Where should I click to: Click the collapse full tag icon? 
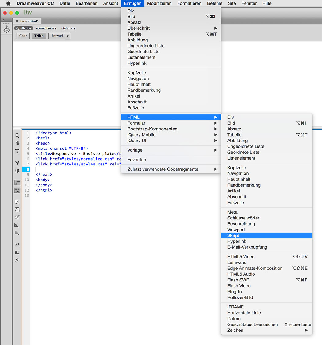[17, 143]
